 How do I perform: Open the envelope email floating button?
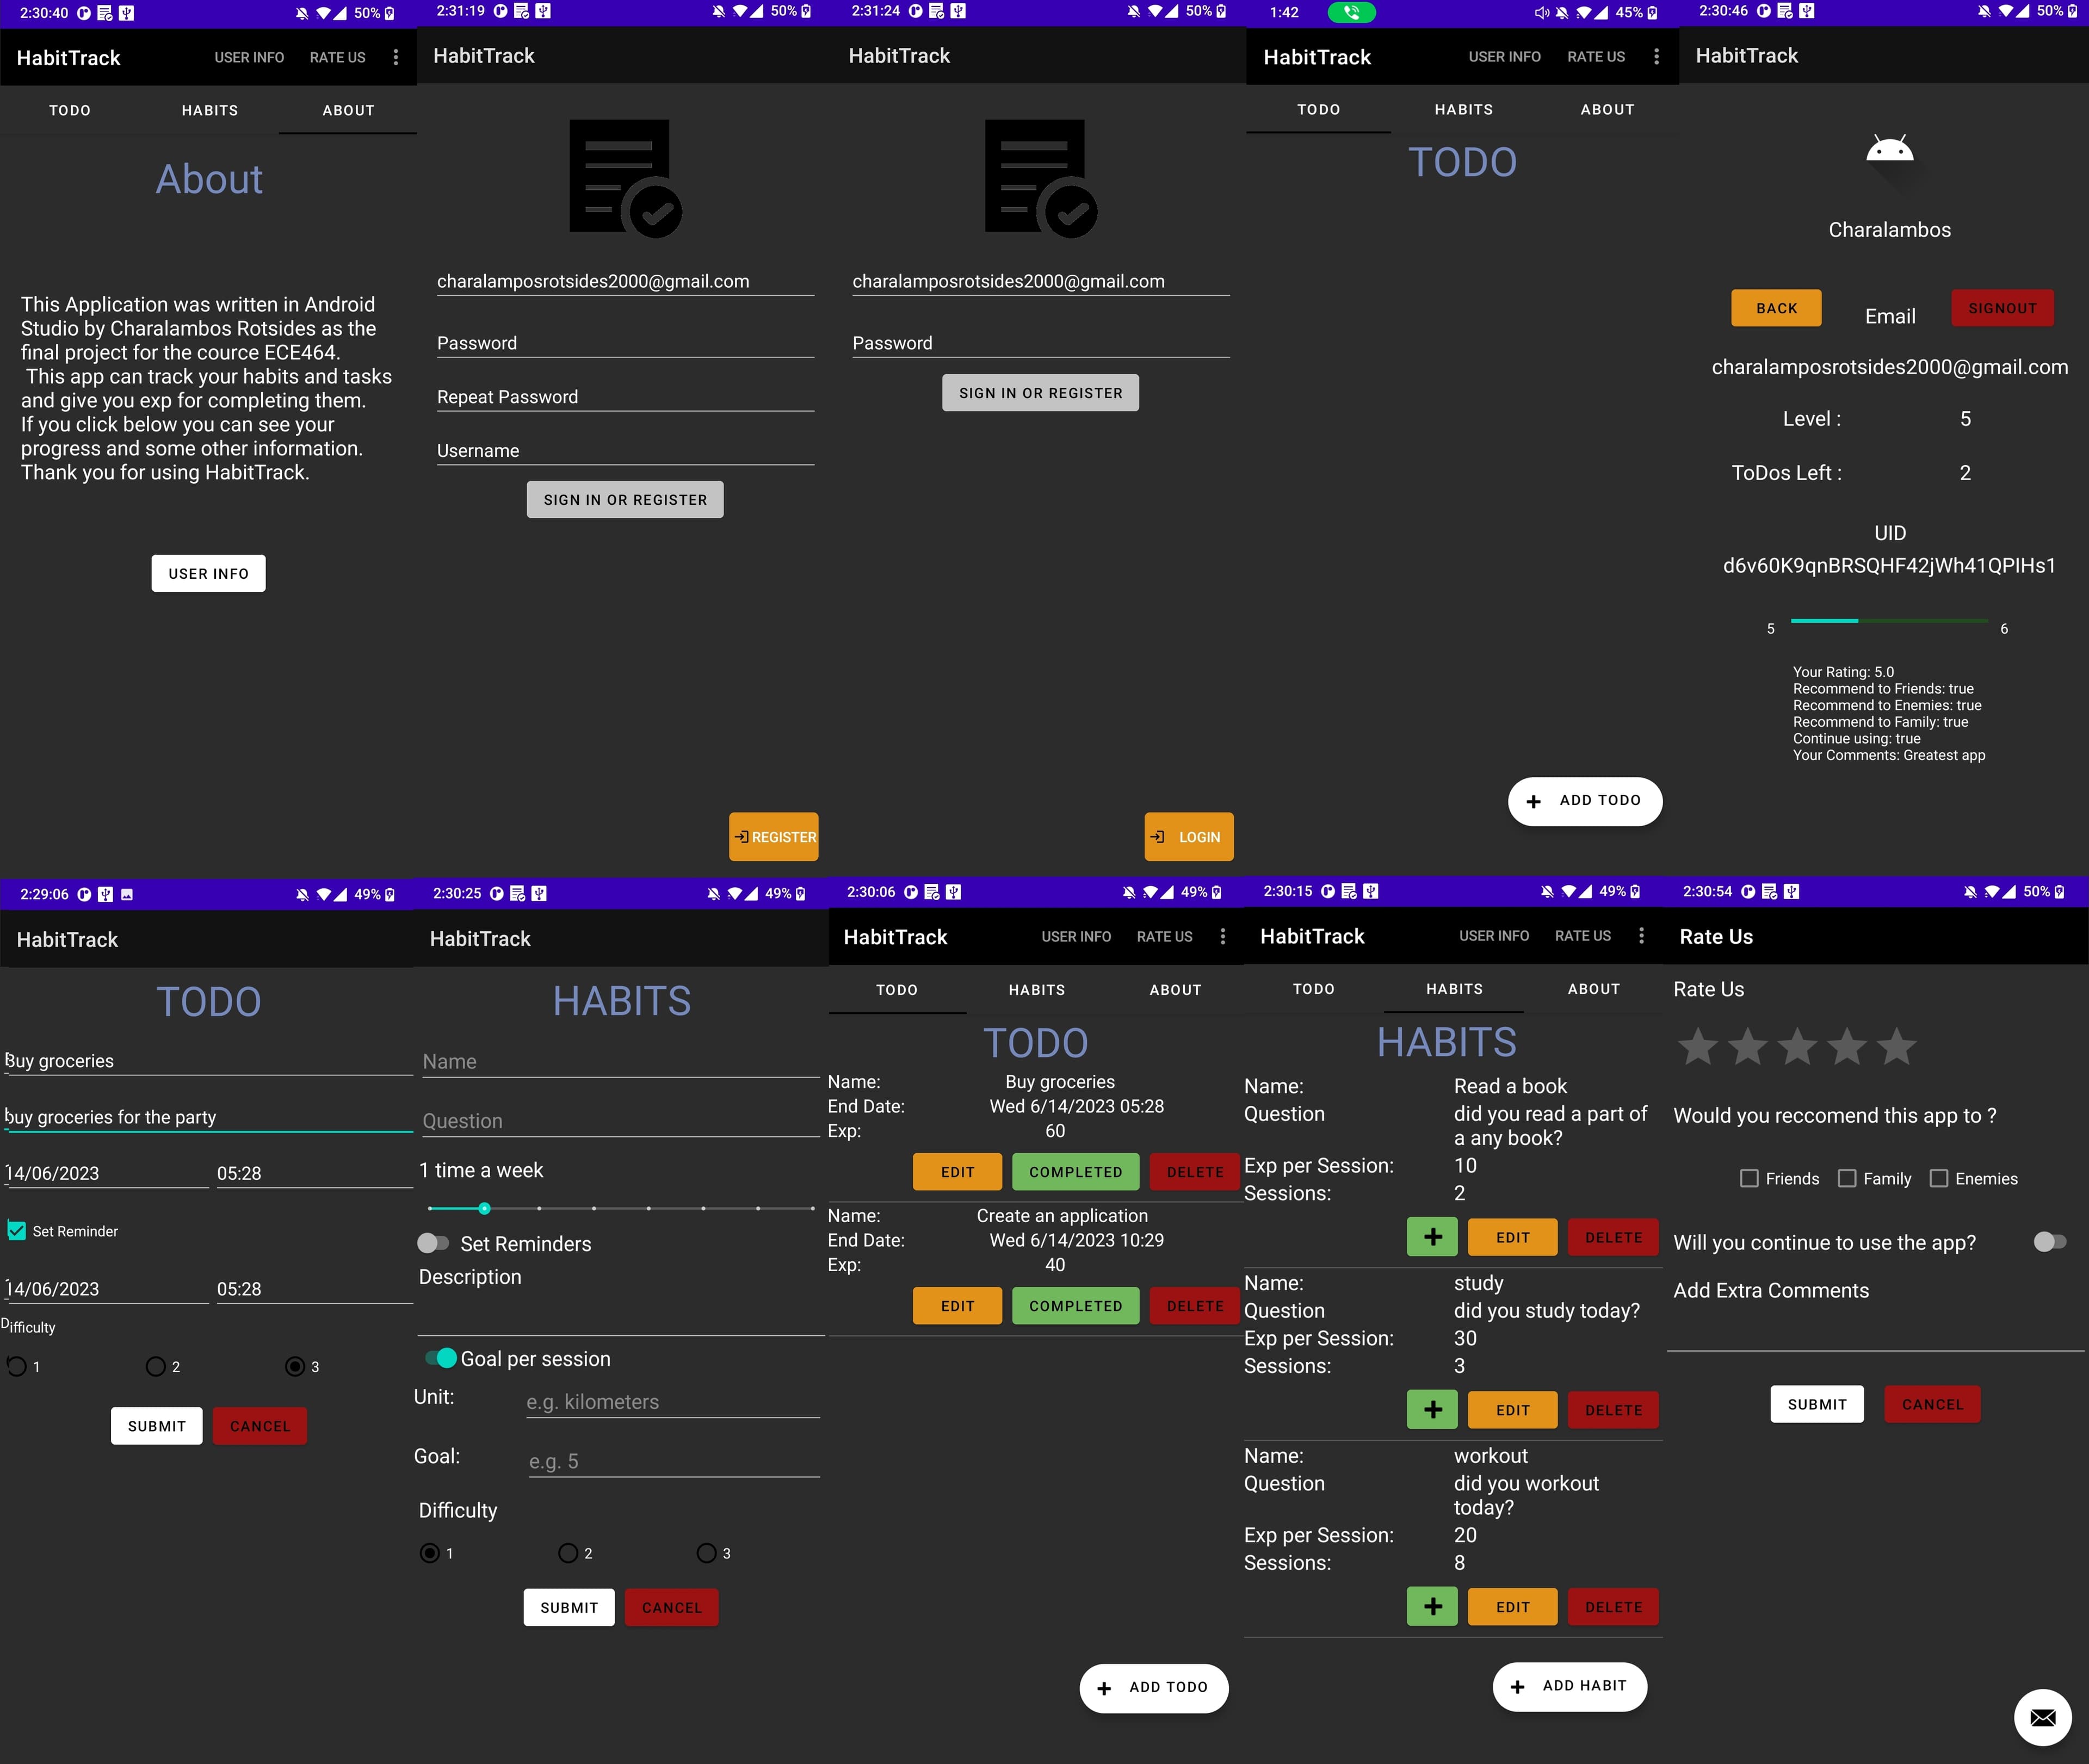[x=2042, y=1717]
